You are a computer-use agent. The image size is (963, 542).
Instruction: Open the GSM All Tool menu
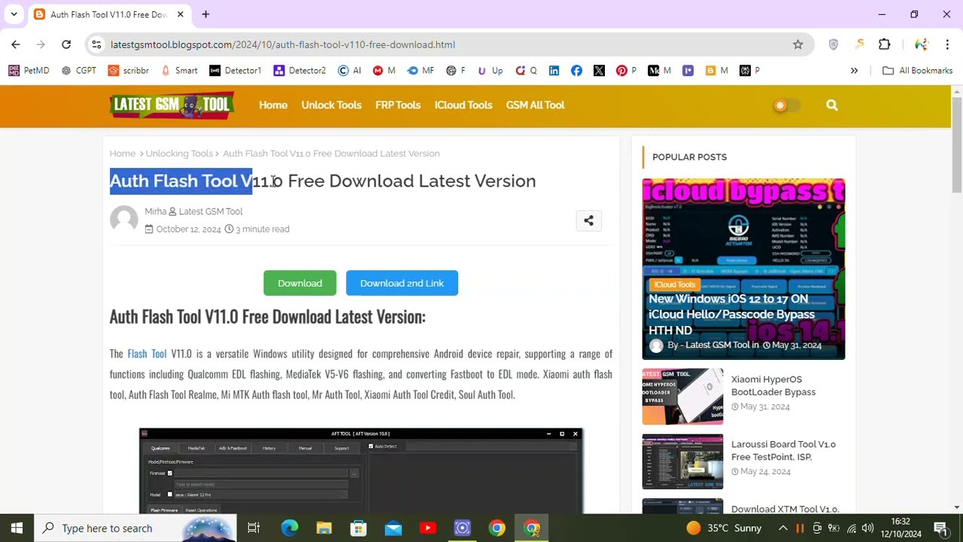click(535, 105)
